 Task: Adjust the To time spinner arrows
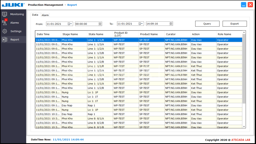171,24
